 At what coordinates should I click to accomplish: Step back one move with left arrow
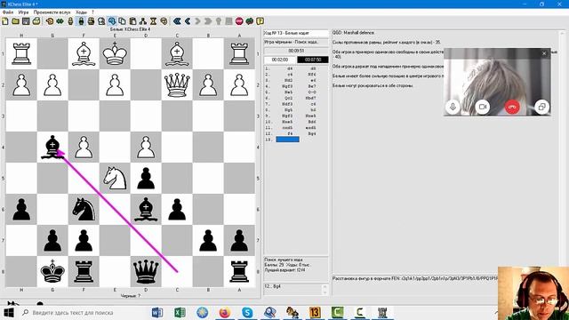click(188, 21)
